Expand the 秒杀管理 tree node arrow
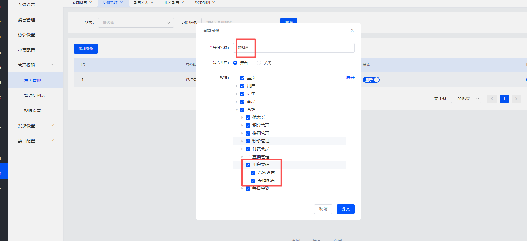 (x=242, y=141)
